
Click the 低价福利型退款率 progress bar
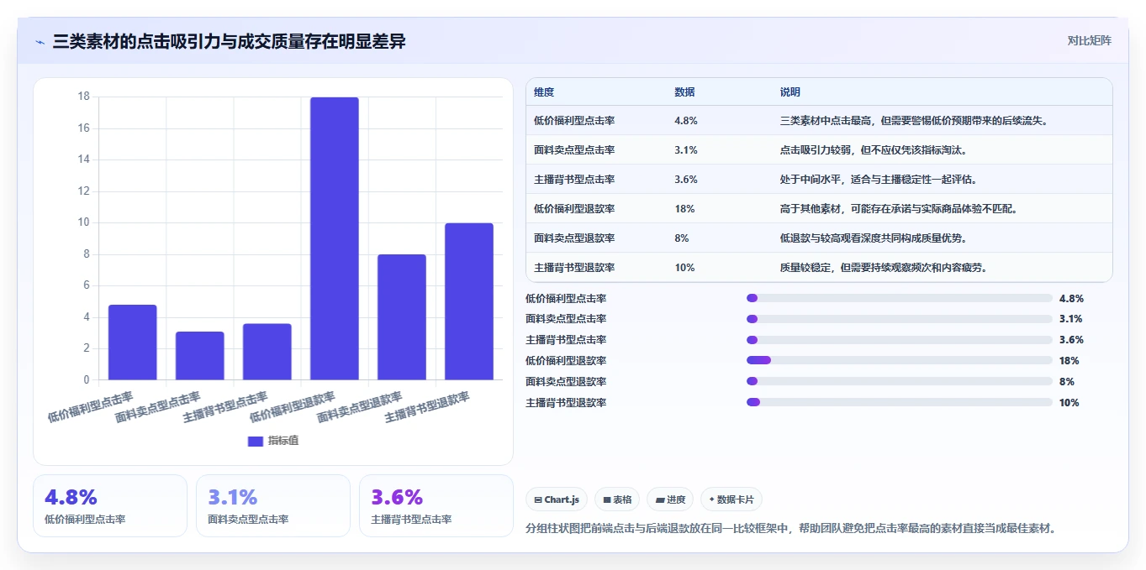pos(900,360)
